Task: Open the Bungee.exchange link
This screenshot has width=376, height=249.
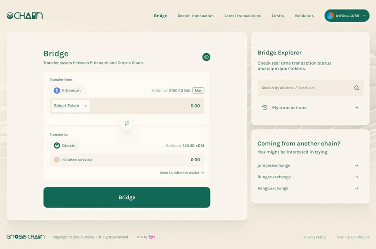Action: click(x=274, y=177)
